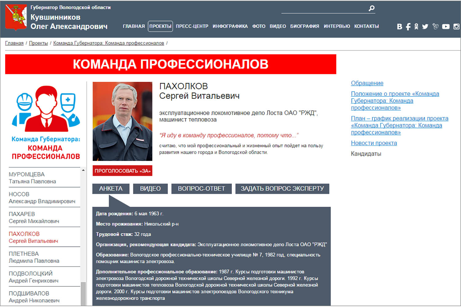Open the ВОПРОС-ОТВЕТ tab
Screen dimensions: 461x307
[x=201, y=189]
